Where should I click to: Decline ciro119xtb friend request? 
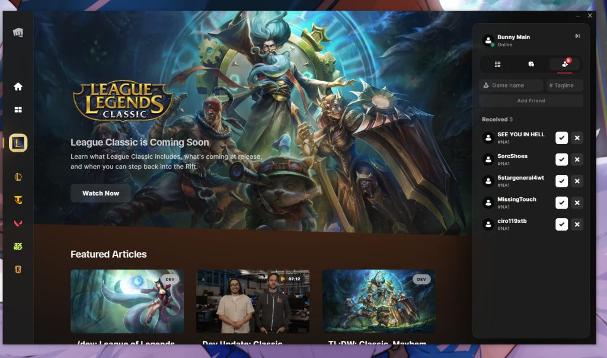(x=577, y=225)
